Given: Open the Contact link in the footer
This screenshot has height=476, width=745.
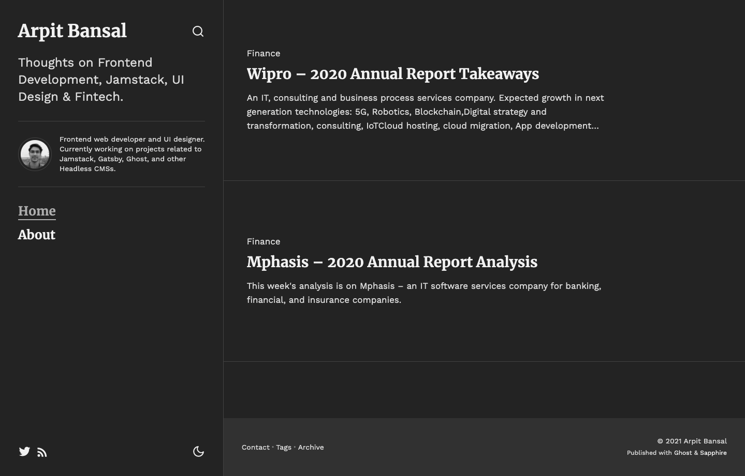Looking at the screenshot, I should pyautogui.click(x=255, y=447).
